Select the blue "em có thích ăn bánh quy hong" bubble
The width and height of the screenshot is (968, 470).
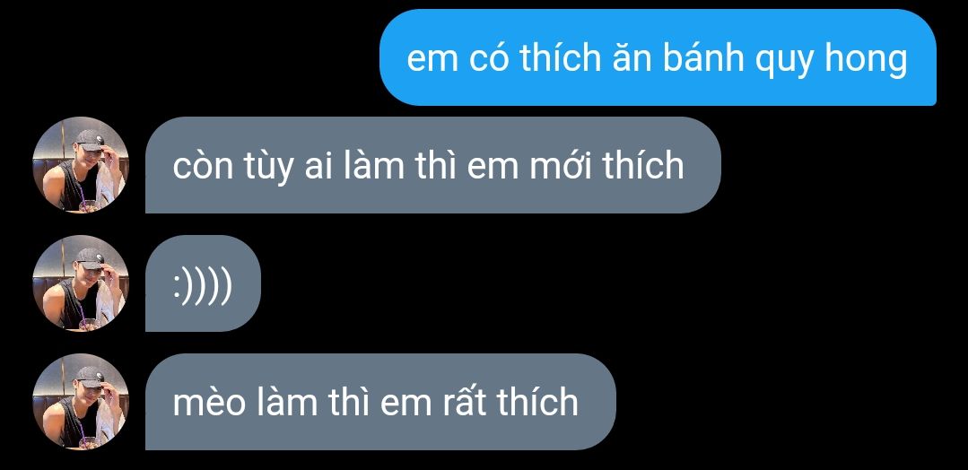pos(658,57)
